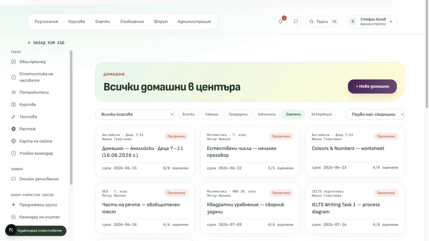This screenshot has width=429, height=241.
Task: Click the globe icon beside Карта на сайта
Action: point(13,141)
